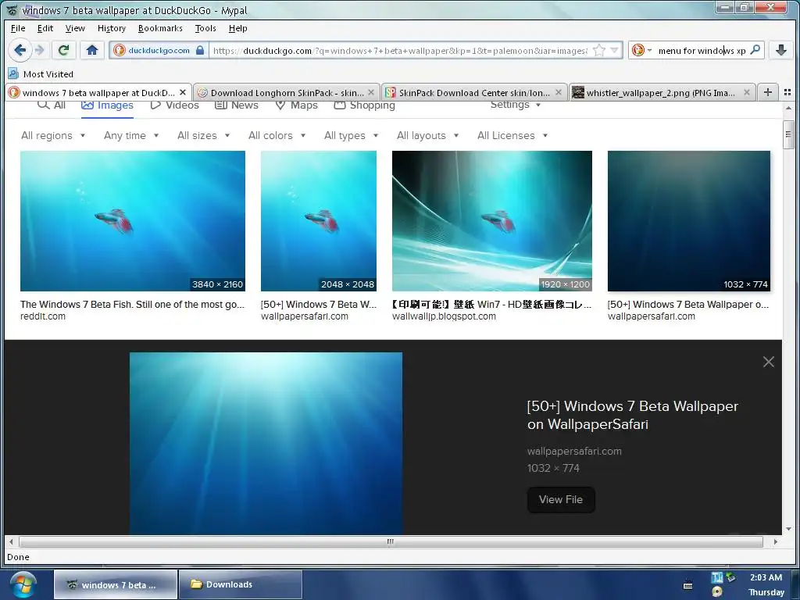800x600 pixels.
Task: Switch to Shopping search results
Action: click(364, 105)
